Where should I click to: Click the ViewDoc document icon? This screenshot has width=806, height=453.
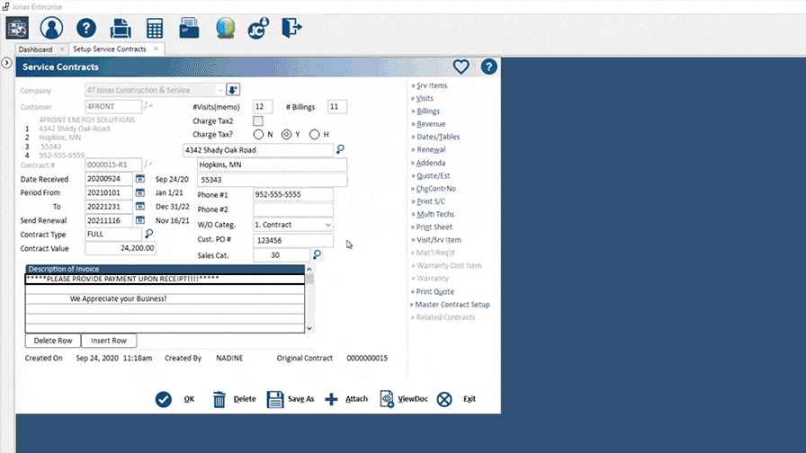pyautogui.click(x=387, y=399)
